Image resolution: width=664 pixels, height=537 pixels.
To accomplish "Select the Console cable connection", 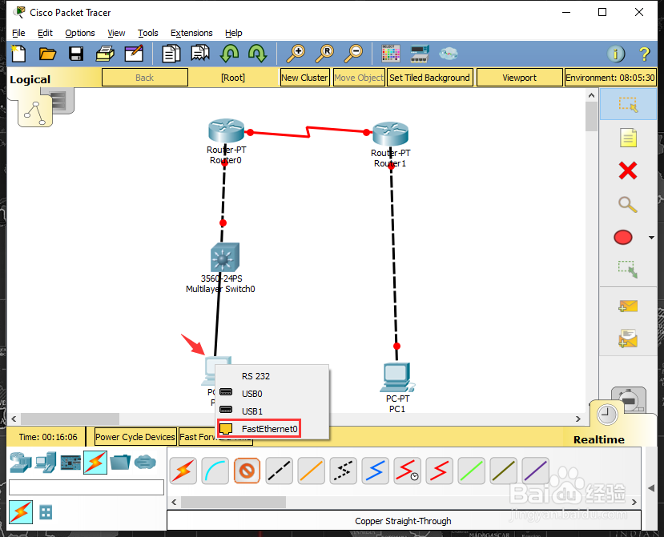I will [x=215, y=471].
